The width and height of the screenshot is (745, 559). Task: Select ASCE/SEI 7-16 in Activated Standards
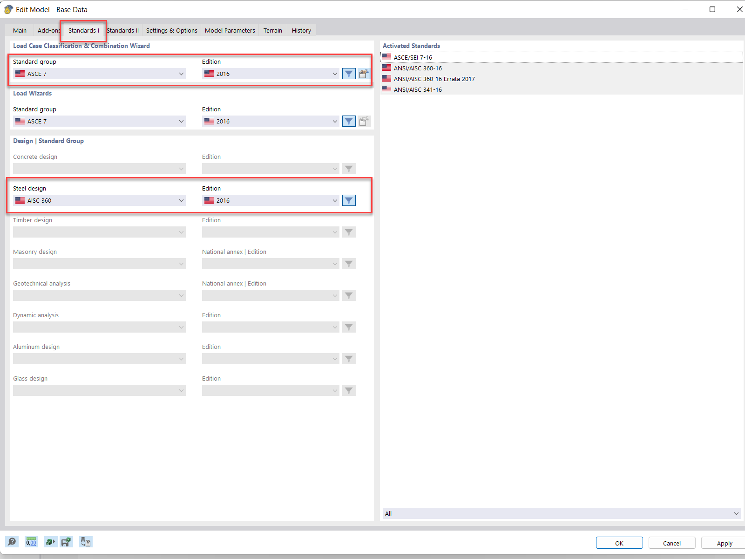pos(562,57)
